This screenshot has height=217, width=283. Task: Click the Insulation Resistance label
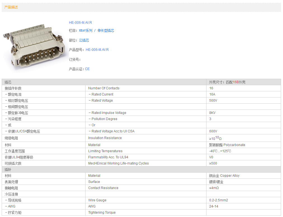pos(105,138)
